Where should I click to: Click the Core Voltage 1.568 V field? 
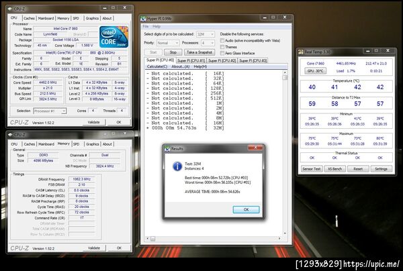(87, 46)
